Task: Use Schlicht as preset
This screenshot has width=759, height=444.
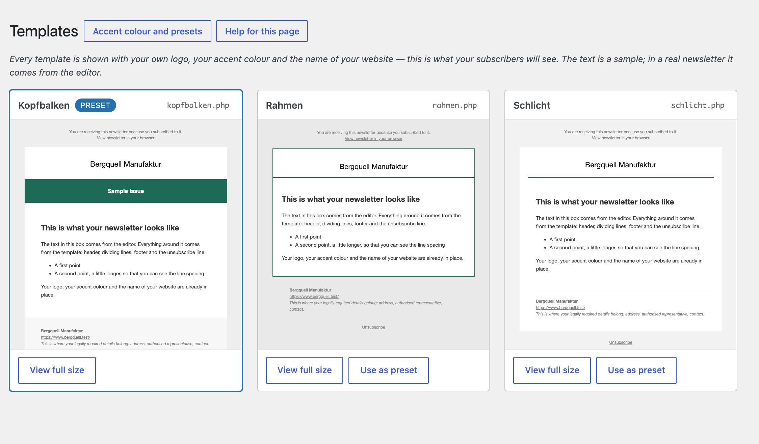Action: (x=636, y=370)
